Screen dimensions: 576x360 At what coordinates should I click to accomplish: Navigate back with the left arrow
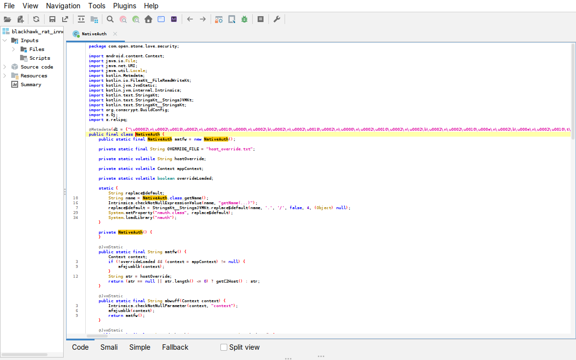point(190,20)
